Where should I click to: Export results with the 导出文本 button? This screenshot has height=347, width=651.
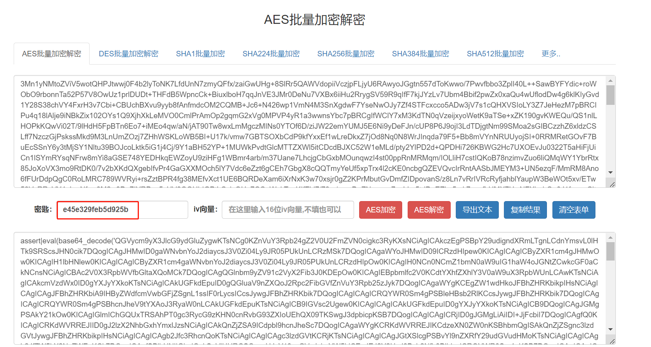click(x=477, y=210)
